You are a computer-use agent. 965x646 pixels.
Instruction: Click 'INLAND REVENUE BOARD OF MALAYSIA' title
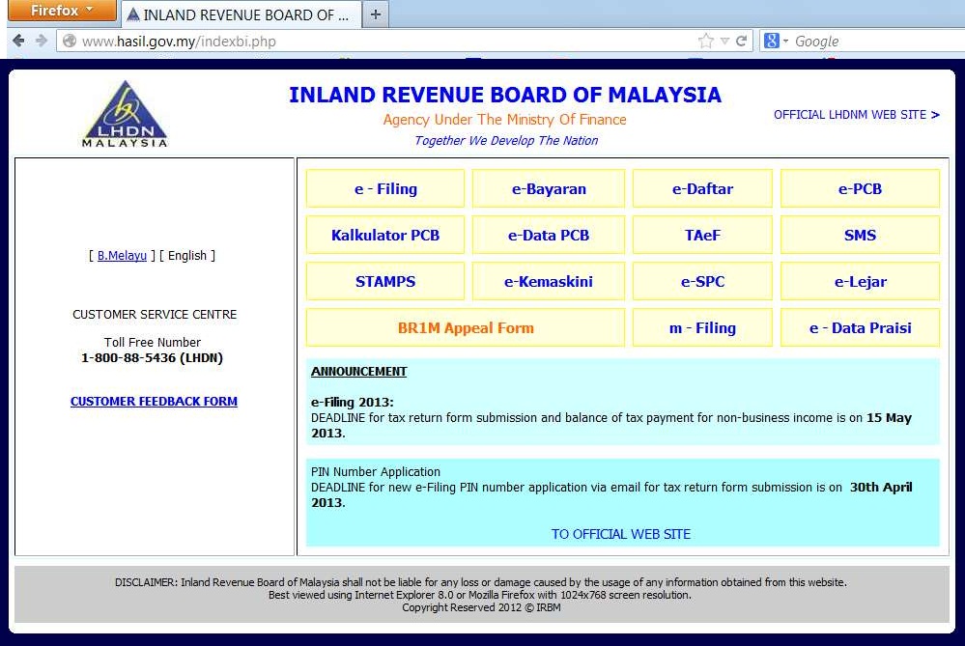(504, 95)
